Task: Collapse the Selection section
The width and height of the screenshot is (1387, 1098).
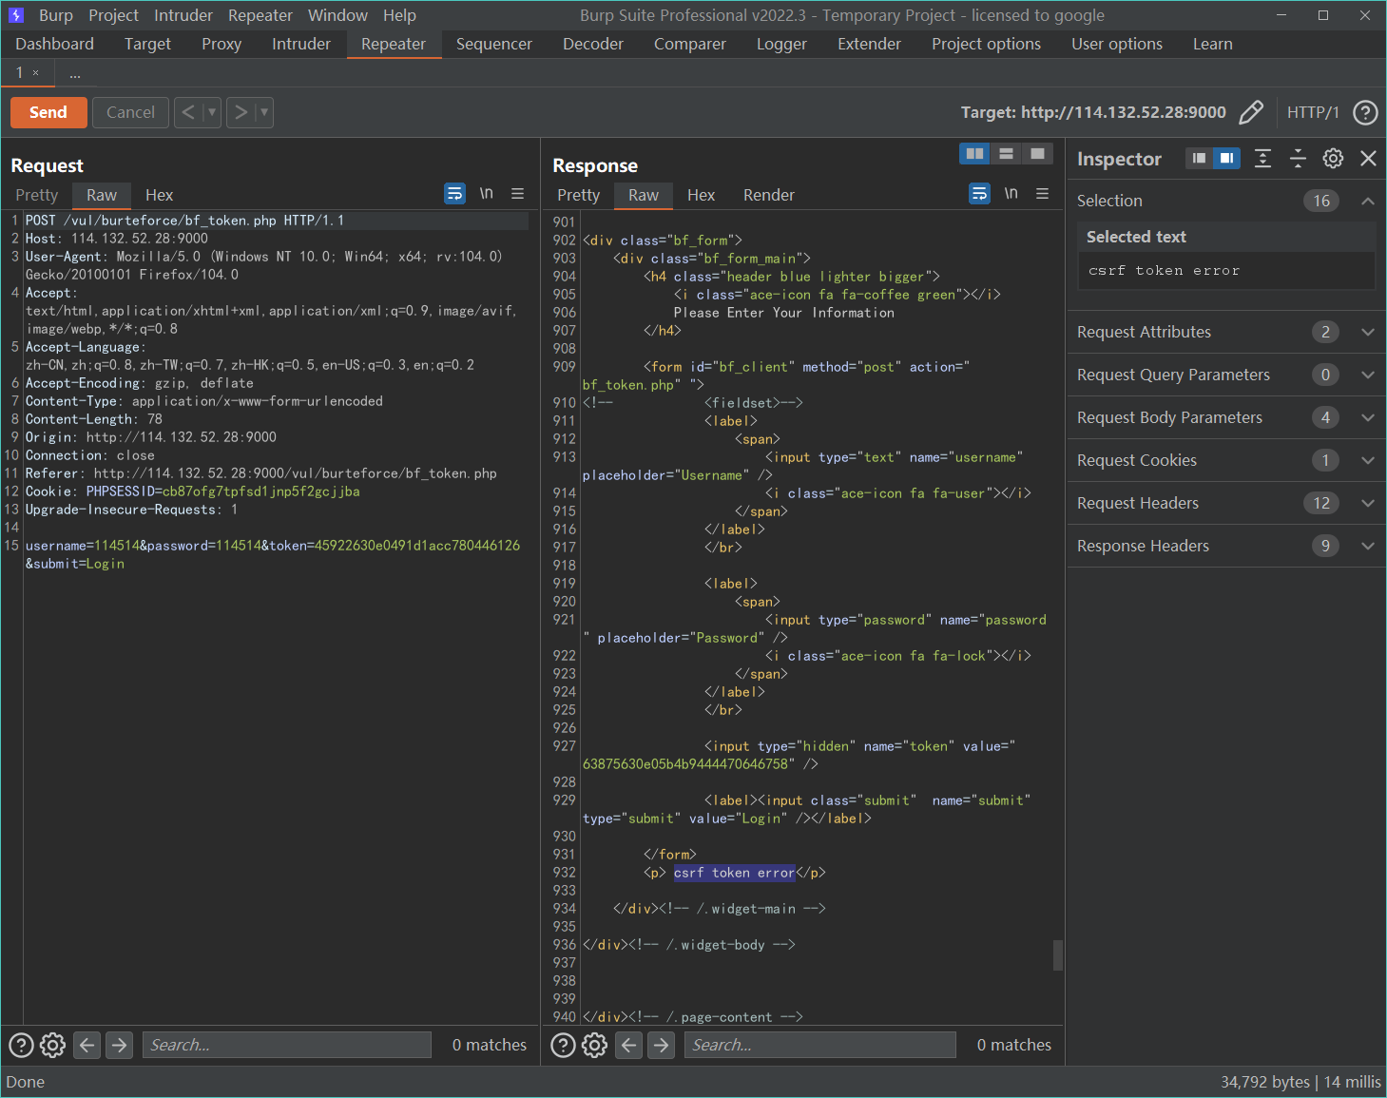Action: pyautogui.click(x=1368, y=201)
